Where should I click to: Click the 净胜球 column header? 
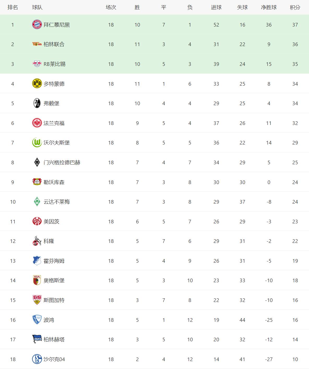[269, 7]
